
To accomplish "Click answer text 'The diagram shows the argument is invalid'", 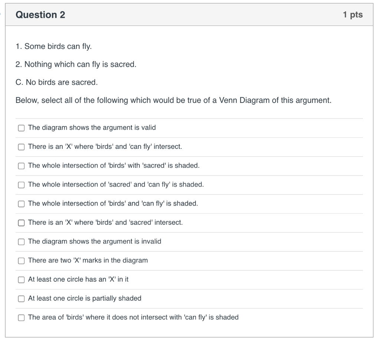I will click(95, 241).
